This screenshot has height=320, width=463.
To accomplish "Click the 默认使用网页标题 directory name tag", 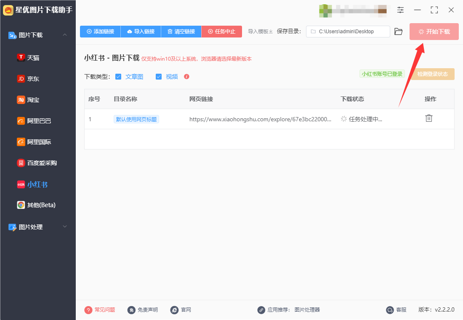I will [136, 119].
